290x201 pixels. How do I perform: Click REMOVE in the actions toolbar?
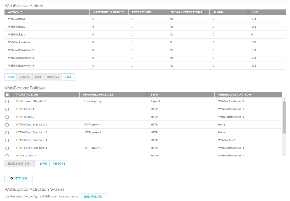tap(53, 77)
